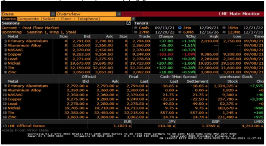Click the Sessions pop-out icon
Viewport: 266px width, 146px height.
click(129, 23)
